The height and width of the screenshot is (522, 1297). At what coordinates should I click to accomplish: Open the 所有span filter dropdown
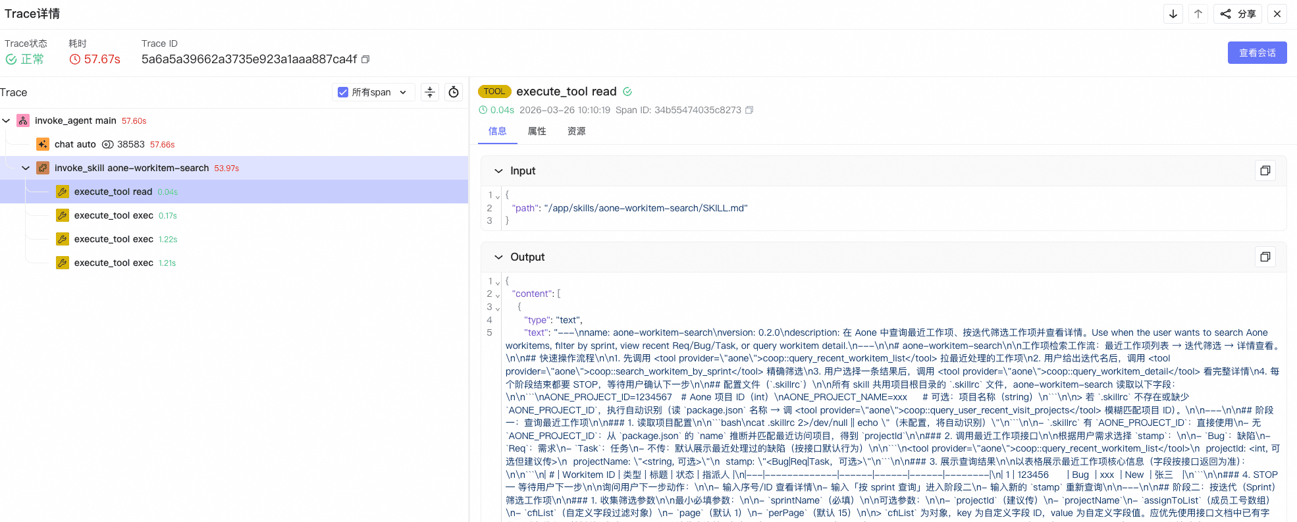click(x=403, y=92)
